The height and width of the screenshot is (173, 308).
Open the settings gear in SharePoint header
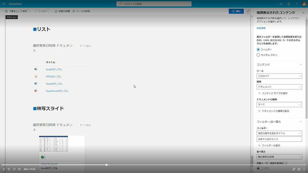coord(289,4)
